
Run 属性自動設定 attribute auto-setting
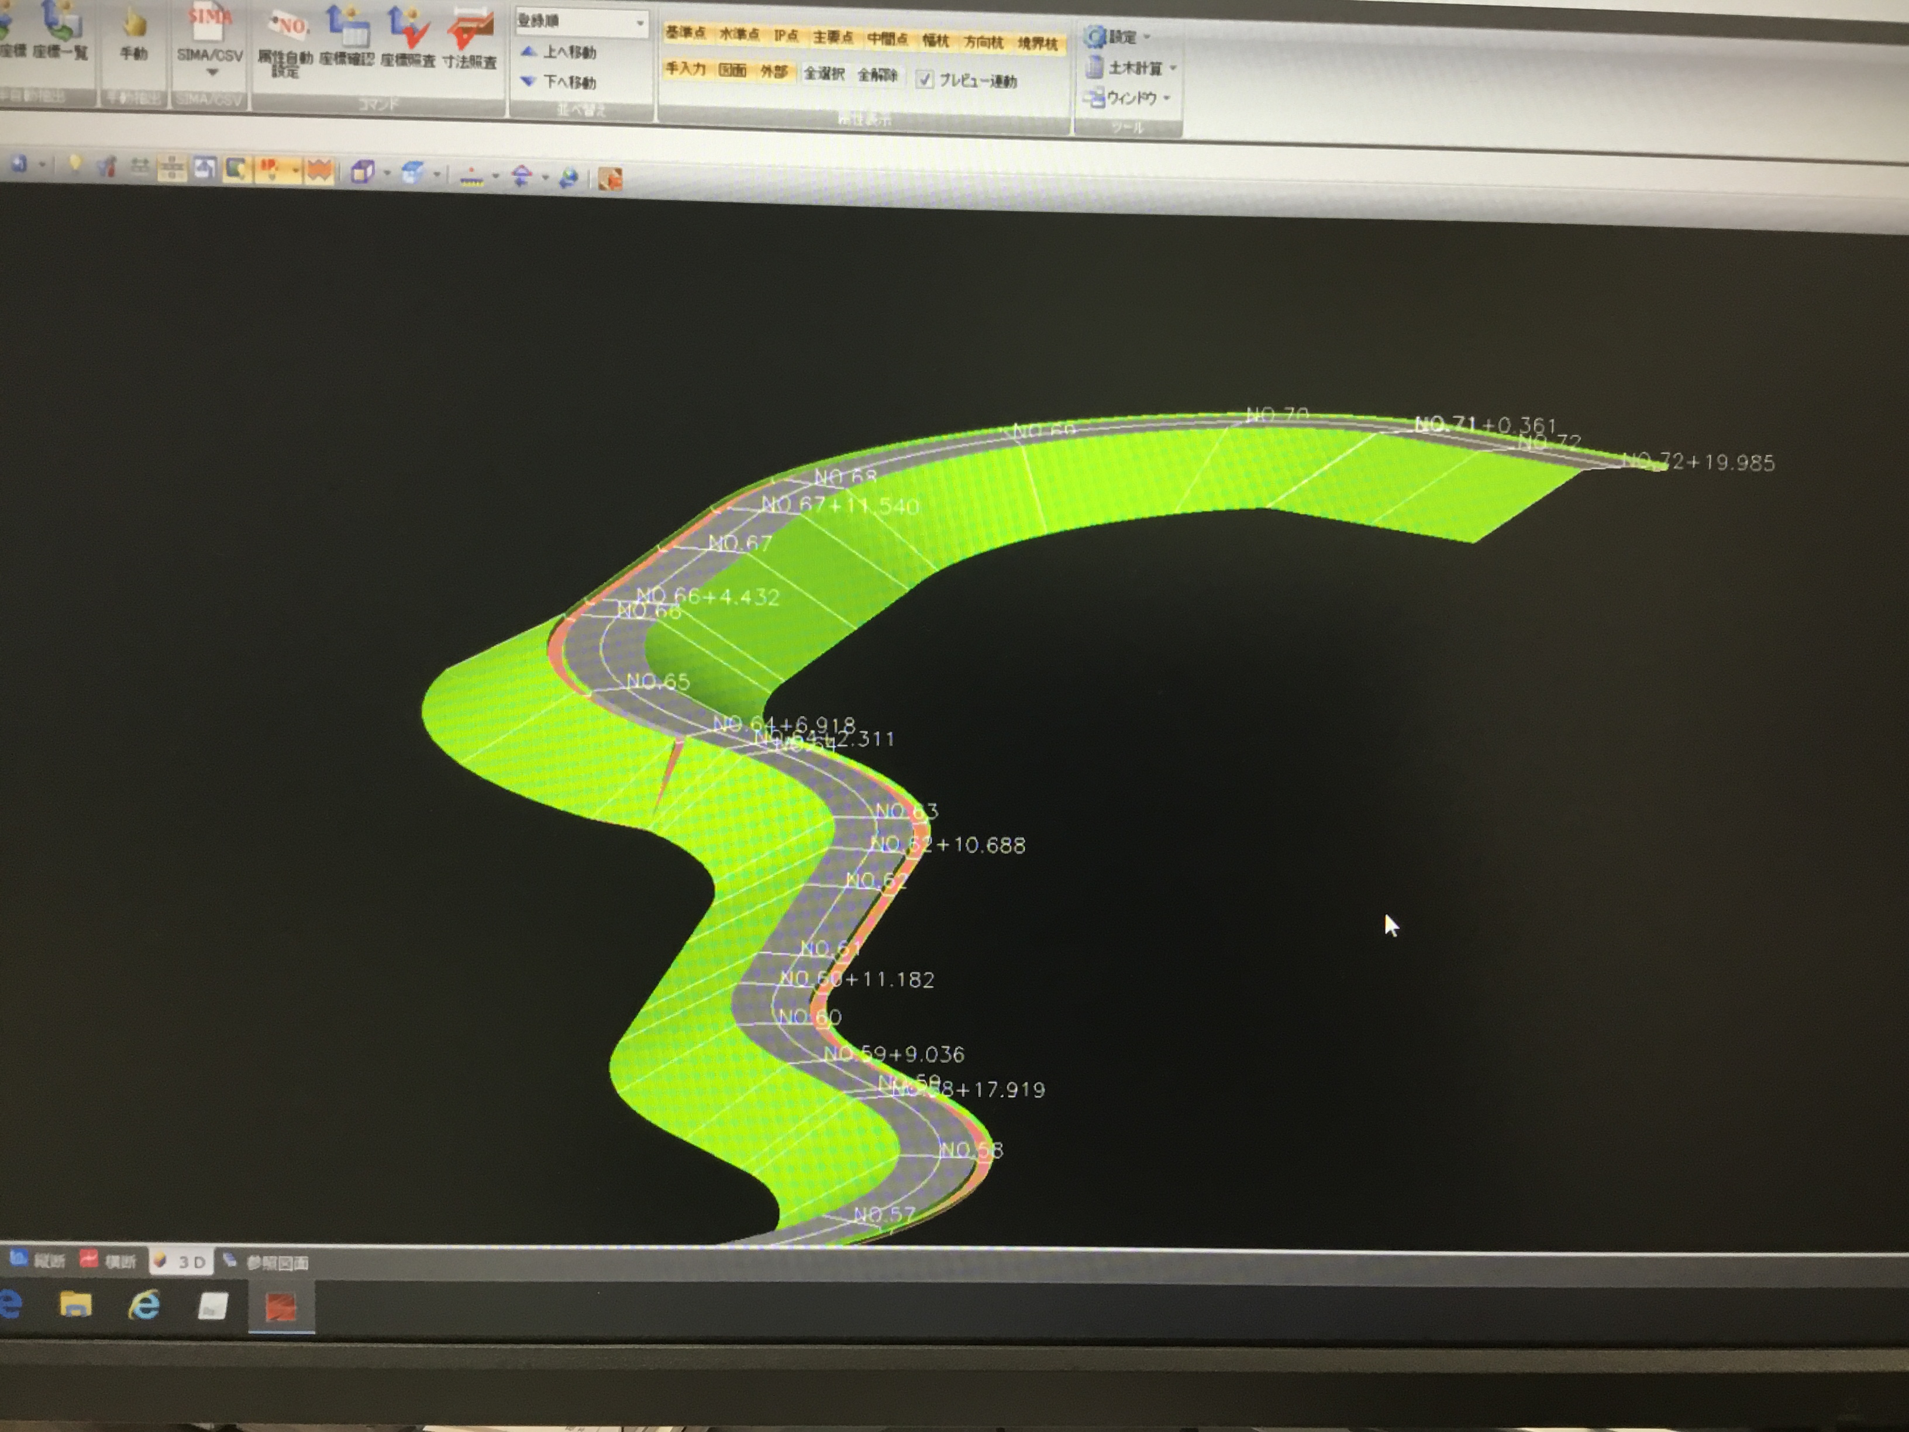[x=285, y=43]
